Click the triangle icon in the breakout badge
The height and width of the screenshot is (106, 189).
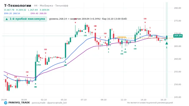pyautogui.click(x=7, y=19)
